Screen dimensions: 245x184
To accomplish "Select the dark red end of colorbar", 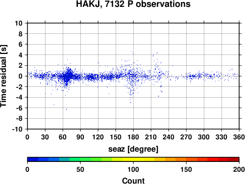I will click(234, 159).
